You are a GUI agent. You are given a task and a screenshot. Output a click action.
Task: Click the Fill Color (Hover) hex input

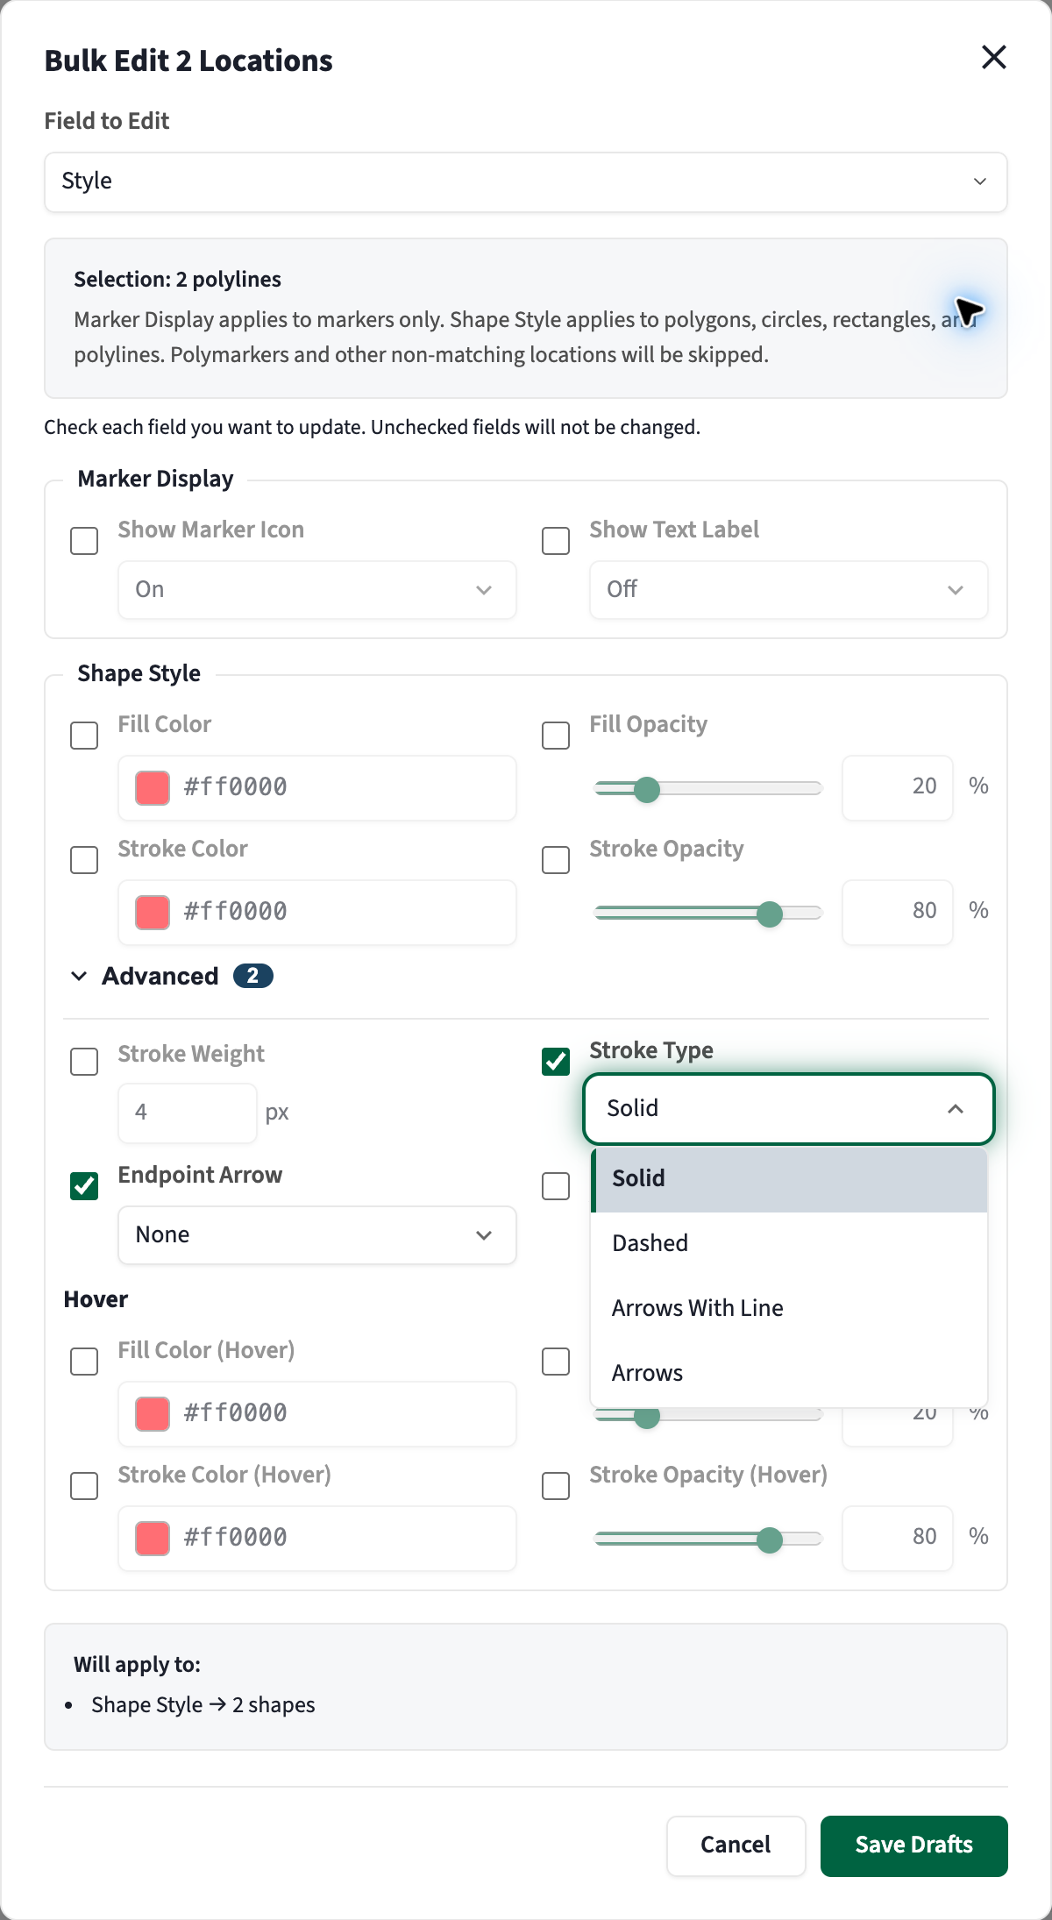click(317, 1414)
